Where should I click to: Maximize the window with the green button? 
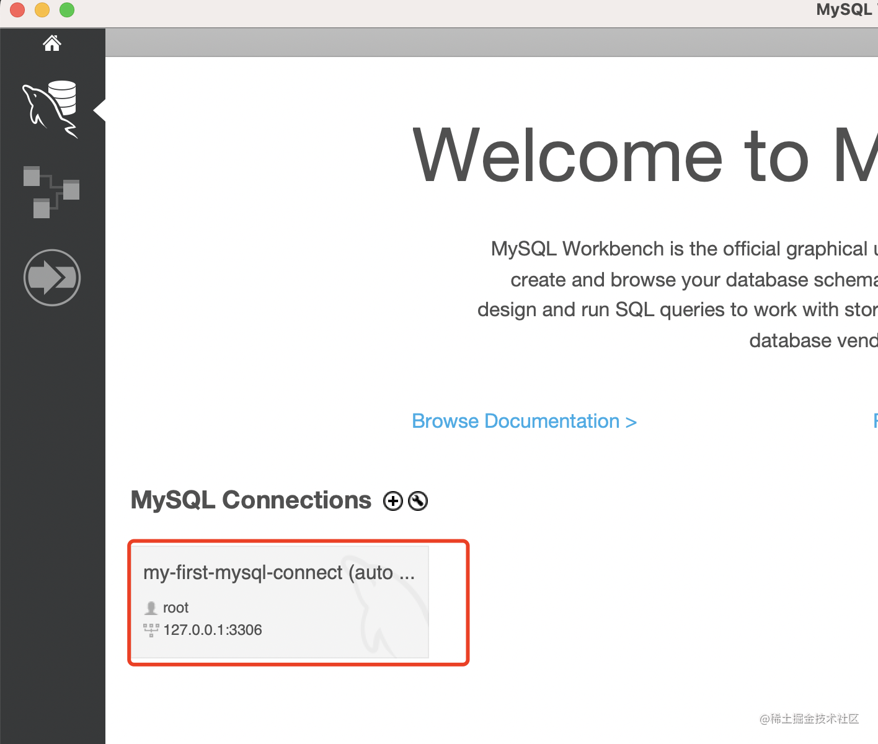67,10
